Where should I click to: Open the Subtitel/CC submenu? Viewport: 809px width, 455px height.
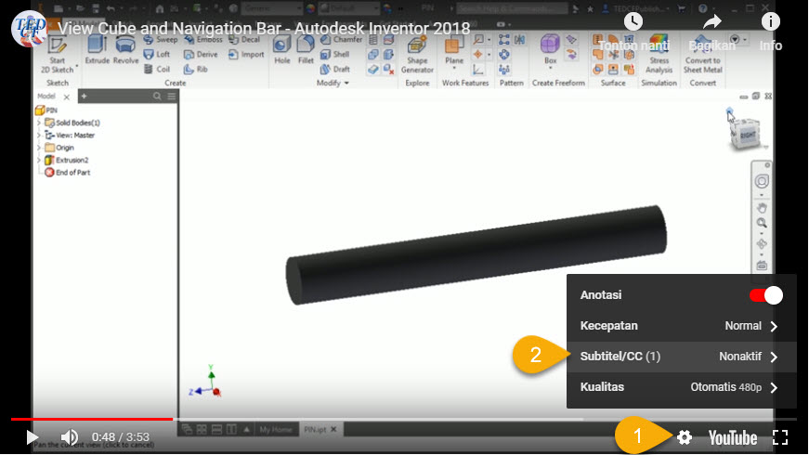681,357
